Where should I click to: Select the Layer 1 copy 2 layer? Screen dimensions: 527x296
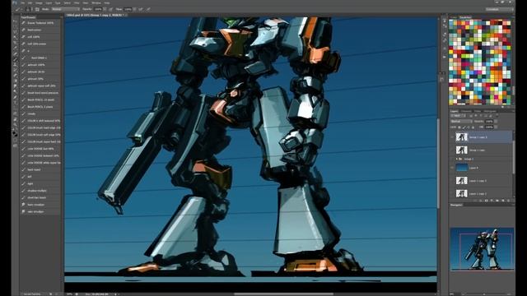(481, 194)
